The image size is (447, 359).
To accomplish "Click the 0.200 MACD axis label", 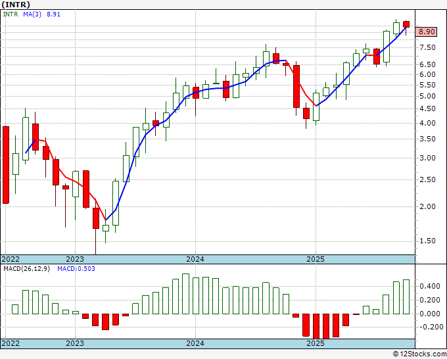I will (x=430, y=300).
